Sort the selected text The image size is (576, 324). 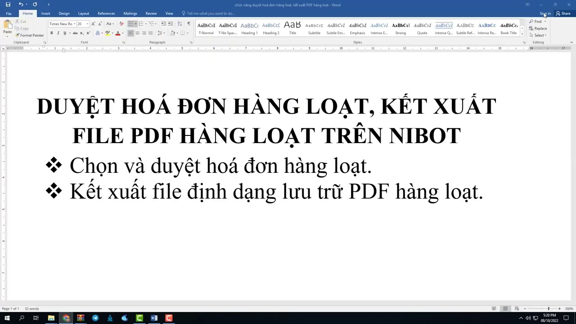pyautogui.click(x=180, y=24)
